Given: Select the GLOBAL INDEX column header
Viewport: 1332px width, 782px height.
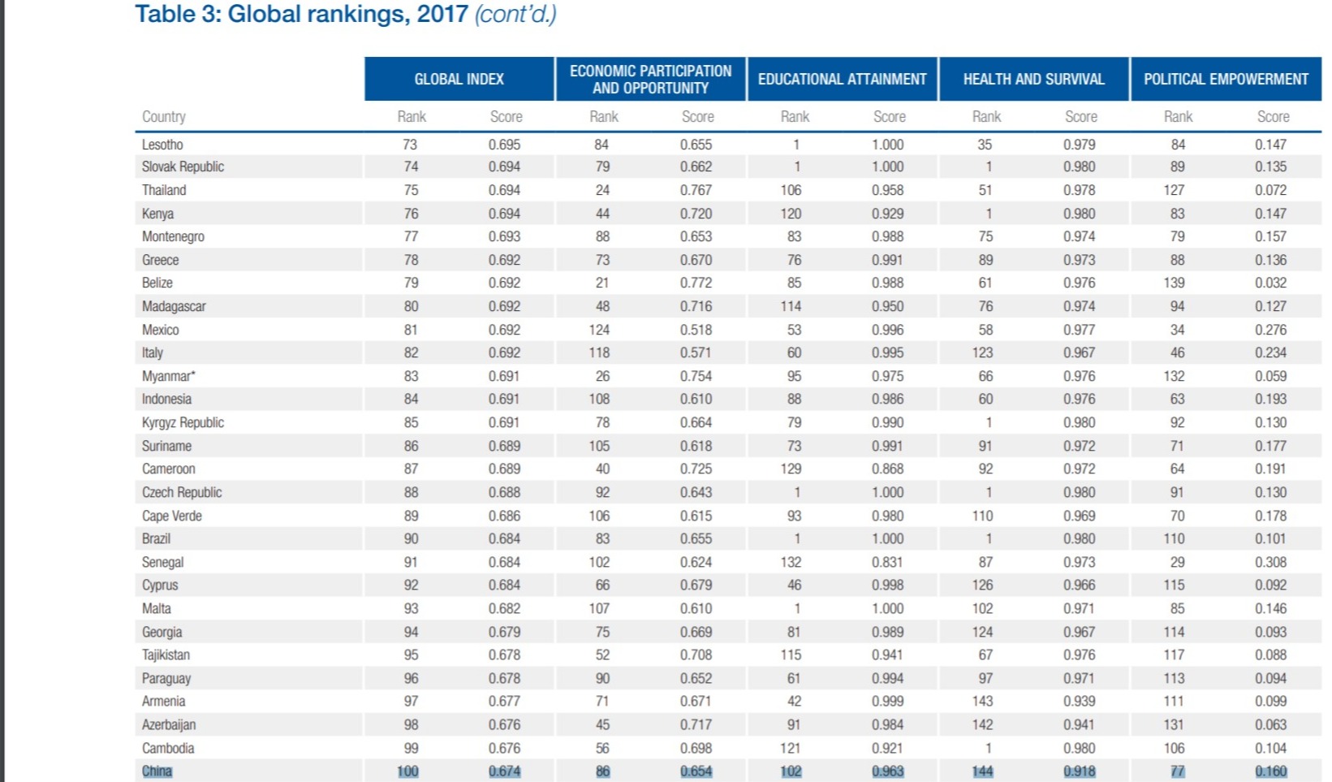Looking at the screenshot, I should (459, 79).
